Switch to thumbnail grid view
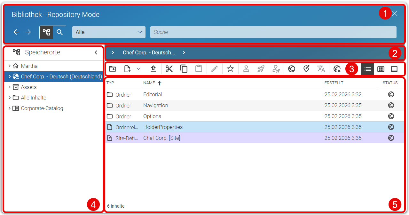The height and width of the screenshot is (215, 409). click(x=381, y=69)
